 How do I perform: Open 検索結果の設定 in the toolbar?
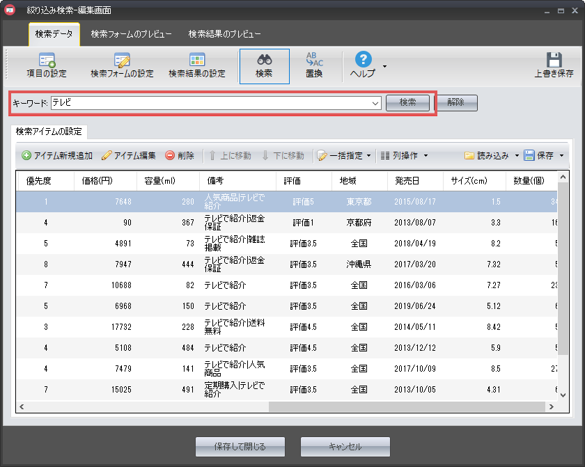pos(197,65)
